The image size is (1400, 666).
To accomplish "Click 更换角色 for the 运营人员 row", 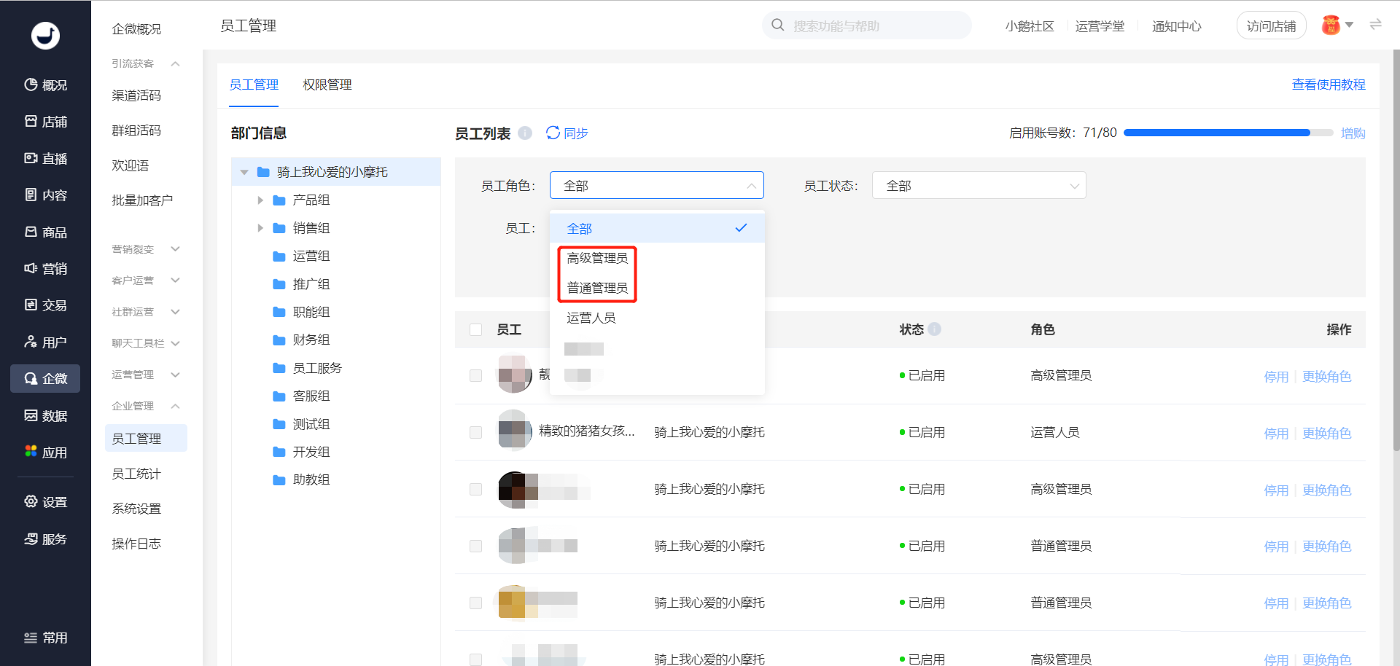I will click(x=1326, y=433).
